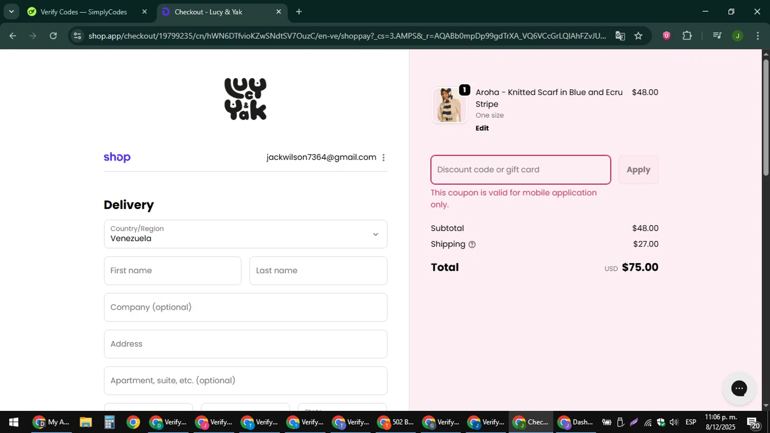Focus the First name field

click(x=172, y=271)
